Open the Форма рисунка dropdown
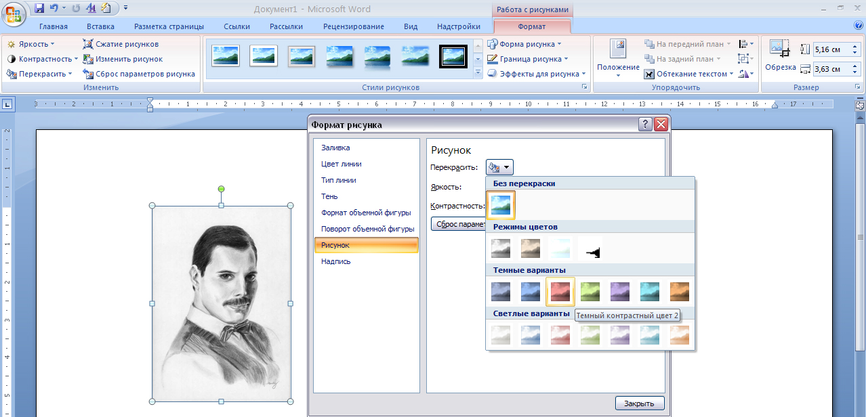The height and width of the screenshot is (417, 866). coord(524,44)
